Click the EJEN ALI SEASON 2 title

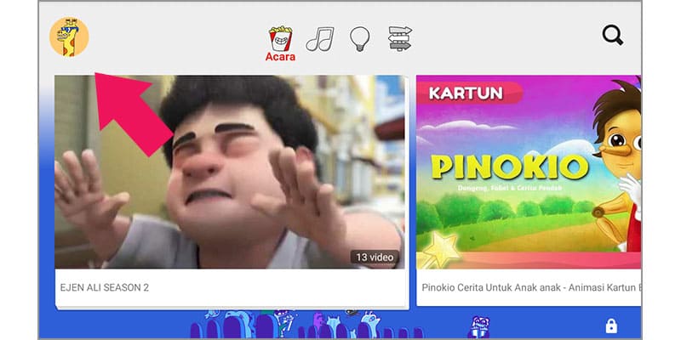pyautogui.click(x=104, y=287)
